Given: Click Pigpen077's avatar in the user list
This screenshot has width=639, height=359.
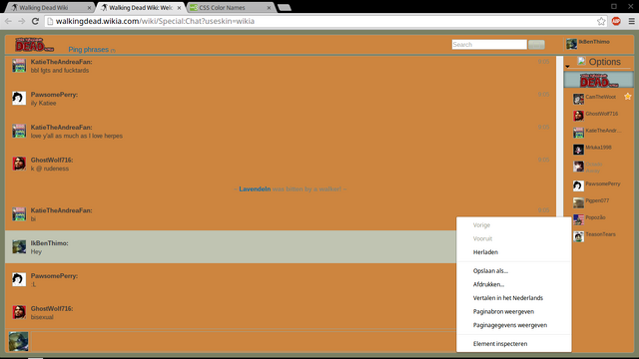Looking at the screenshot, I should coord(578,202).
